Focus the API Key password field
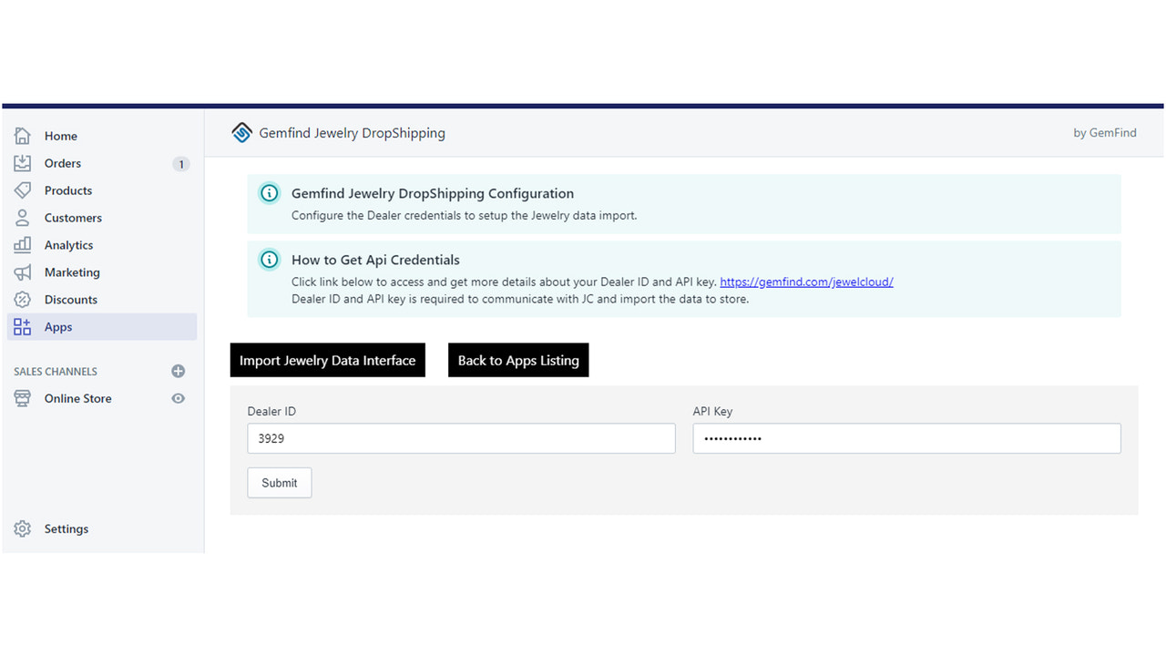 [x=906, y=438]
